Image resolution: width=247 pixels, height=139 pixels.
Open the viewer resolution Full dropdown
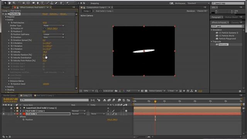tap(133, 91)
